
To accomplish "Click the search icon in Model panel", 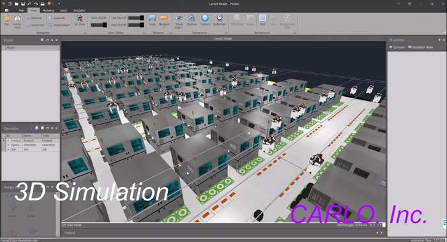I will click(42, 40).
